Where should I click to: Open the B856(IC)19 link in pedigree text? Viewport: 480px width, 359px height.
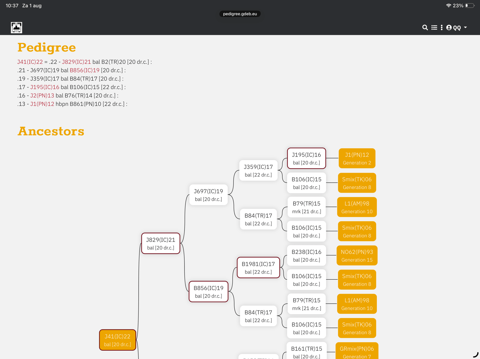pos(85,70)
